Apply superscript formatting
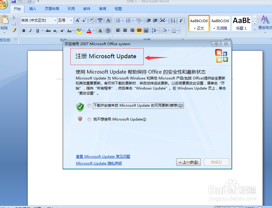 (62, 31)
